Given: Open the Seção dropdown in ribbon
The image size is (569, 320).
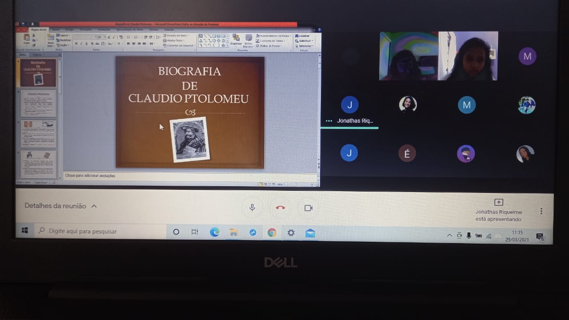Looking at the screenshot, I should [x=64, y=45].
